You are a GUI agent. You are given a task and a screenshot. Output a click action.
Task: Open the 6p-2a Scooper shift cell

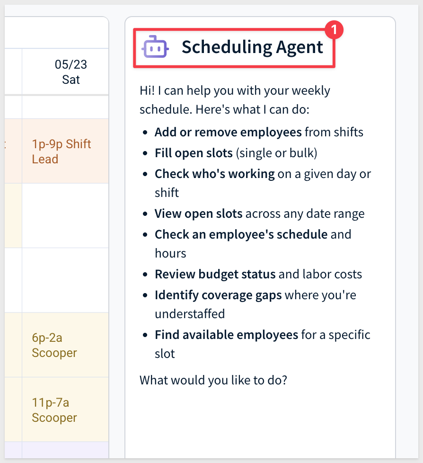[x=65, y=345]
